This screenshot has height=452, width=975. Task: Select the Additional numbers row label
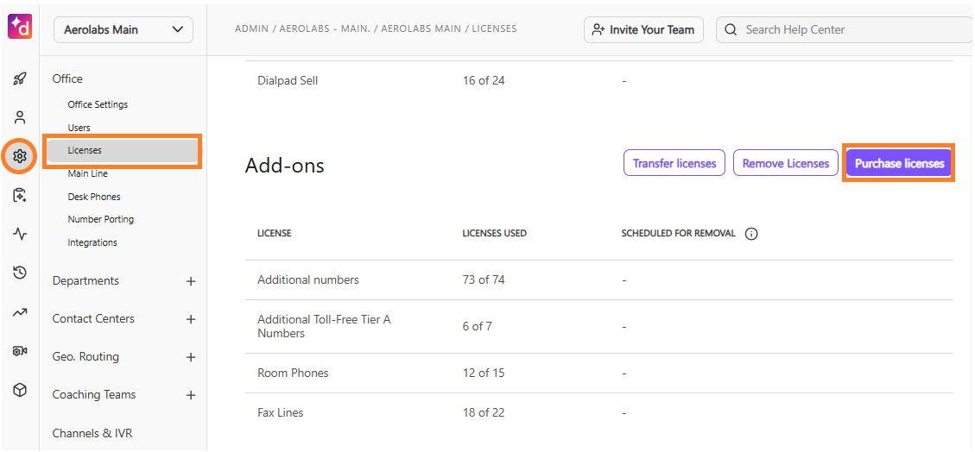[308, 280]
